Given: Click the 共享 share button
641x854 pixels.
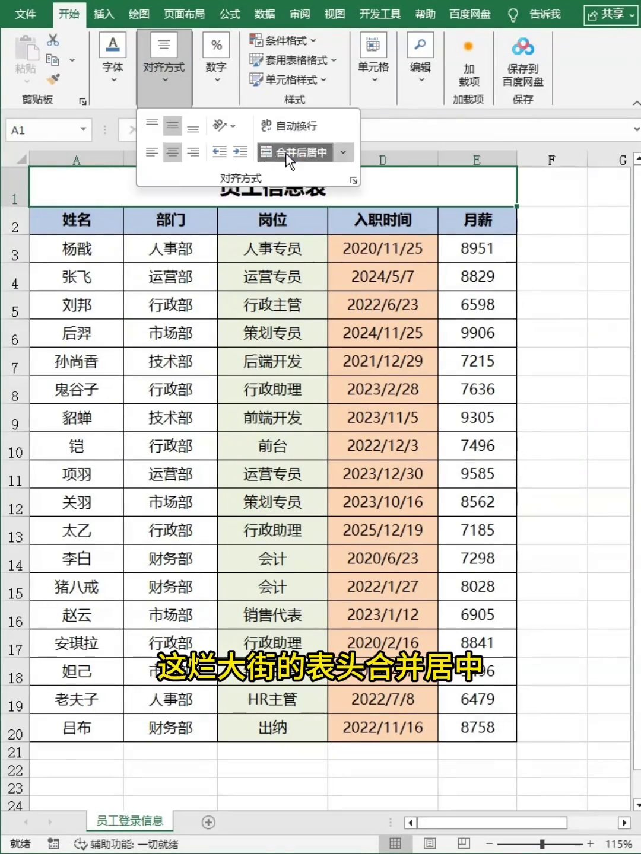Looking at the screenshot, I should 610,14.
